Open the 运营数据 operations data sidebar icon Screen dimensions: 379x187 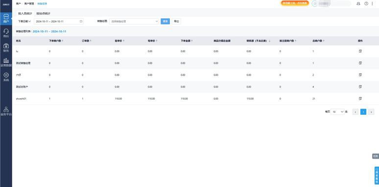pos(6,62)
